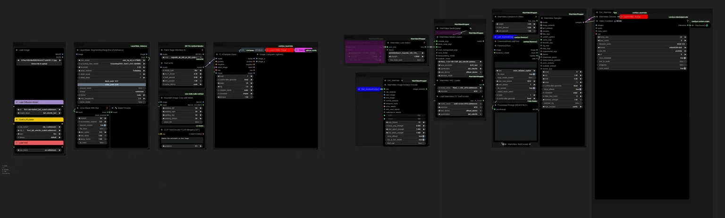Collapse the Patch Sage Attention KJ node dot

(x=161, y=50)
